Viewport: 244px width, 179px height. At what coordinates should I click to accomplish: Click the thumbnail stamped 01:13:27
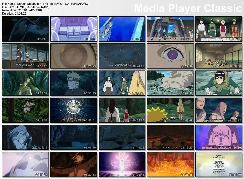click(170, 137)
